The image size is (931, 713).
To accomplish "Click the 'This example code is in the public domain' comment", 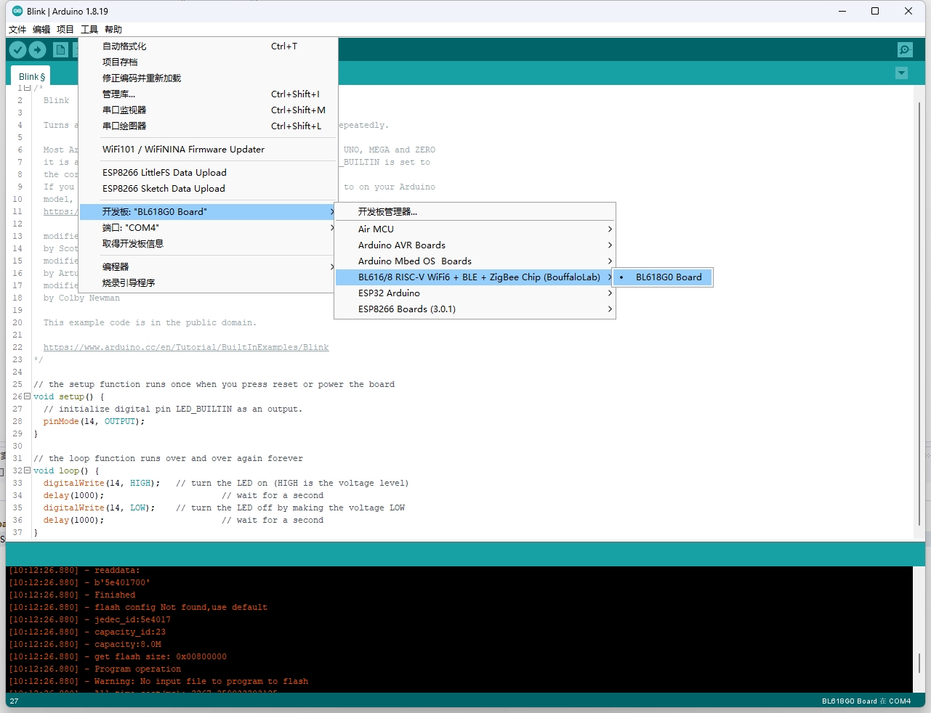I will coord(150,322).
